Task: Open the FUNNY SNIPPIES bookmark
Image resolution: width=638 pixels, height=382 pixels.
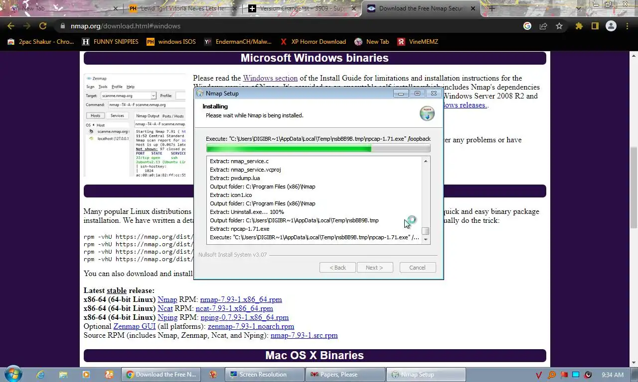Action: (x=110, y=42)
